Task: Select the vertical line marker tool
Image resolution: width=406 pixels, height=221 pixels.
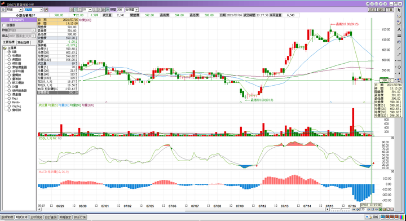Action: (399, 73)
